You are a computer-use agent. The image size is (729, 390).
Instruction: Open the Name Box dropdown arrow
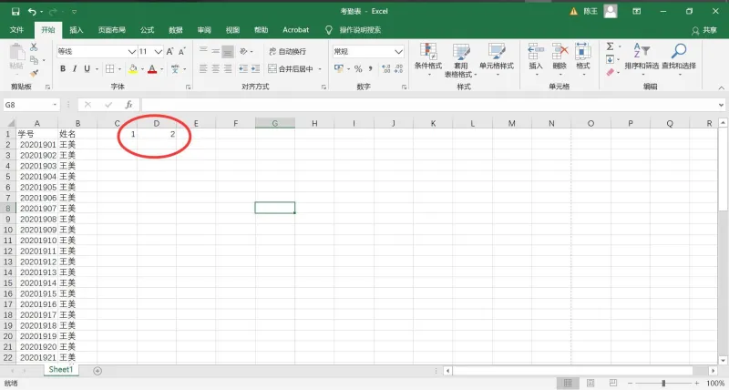(x=55, y=105)
